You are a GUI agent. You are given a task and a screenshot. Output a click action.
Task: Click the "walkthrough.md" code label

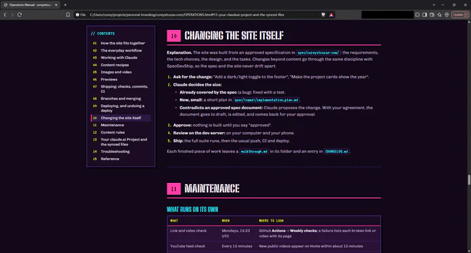tap(254, 152)
